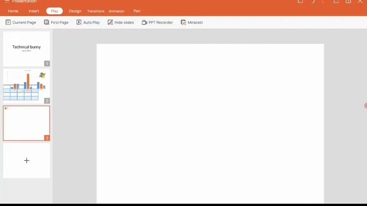Start slideshow from First Page
Screen dimensions: 367x206
pos(56,22)
